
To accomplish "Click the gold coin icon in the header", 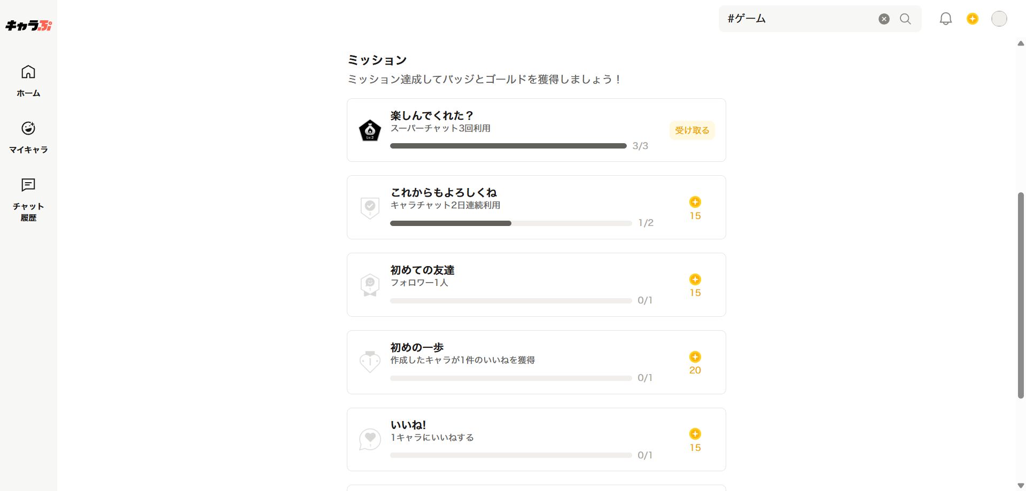I will point(972,19).
